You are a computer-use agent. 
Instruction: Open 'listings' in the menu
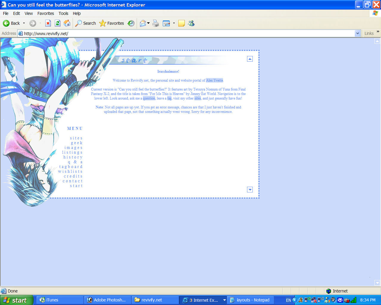click(72, 152)
